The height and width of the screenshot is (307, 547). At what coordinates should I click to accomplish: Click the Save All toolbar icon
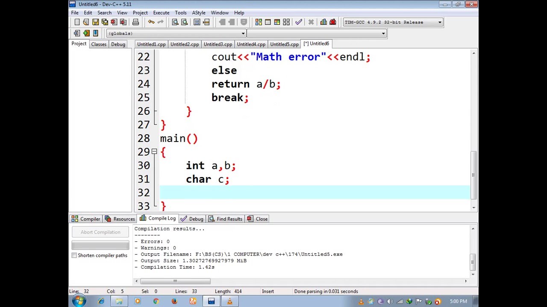click(x=105, y=22)
